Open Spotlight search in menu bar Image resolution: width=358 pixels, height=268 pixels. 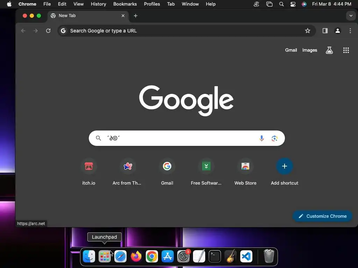click(x=281, y=4)
